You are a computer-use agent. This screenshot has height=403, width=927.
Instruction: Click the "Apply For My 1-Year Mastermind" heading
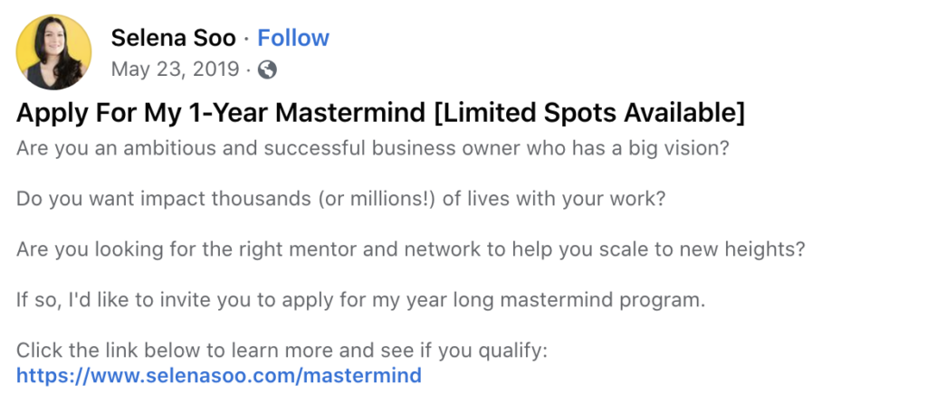[x=221, y=113]
